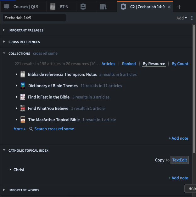The height and width of the screenshot is (197, 196).
Task: Click the '3 results in 3 articles' count
Action: click(x=91, y=97)
